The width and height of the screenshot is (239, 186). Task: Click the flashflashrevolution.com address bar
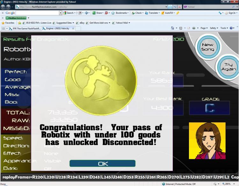[90, 7]
